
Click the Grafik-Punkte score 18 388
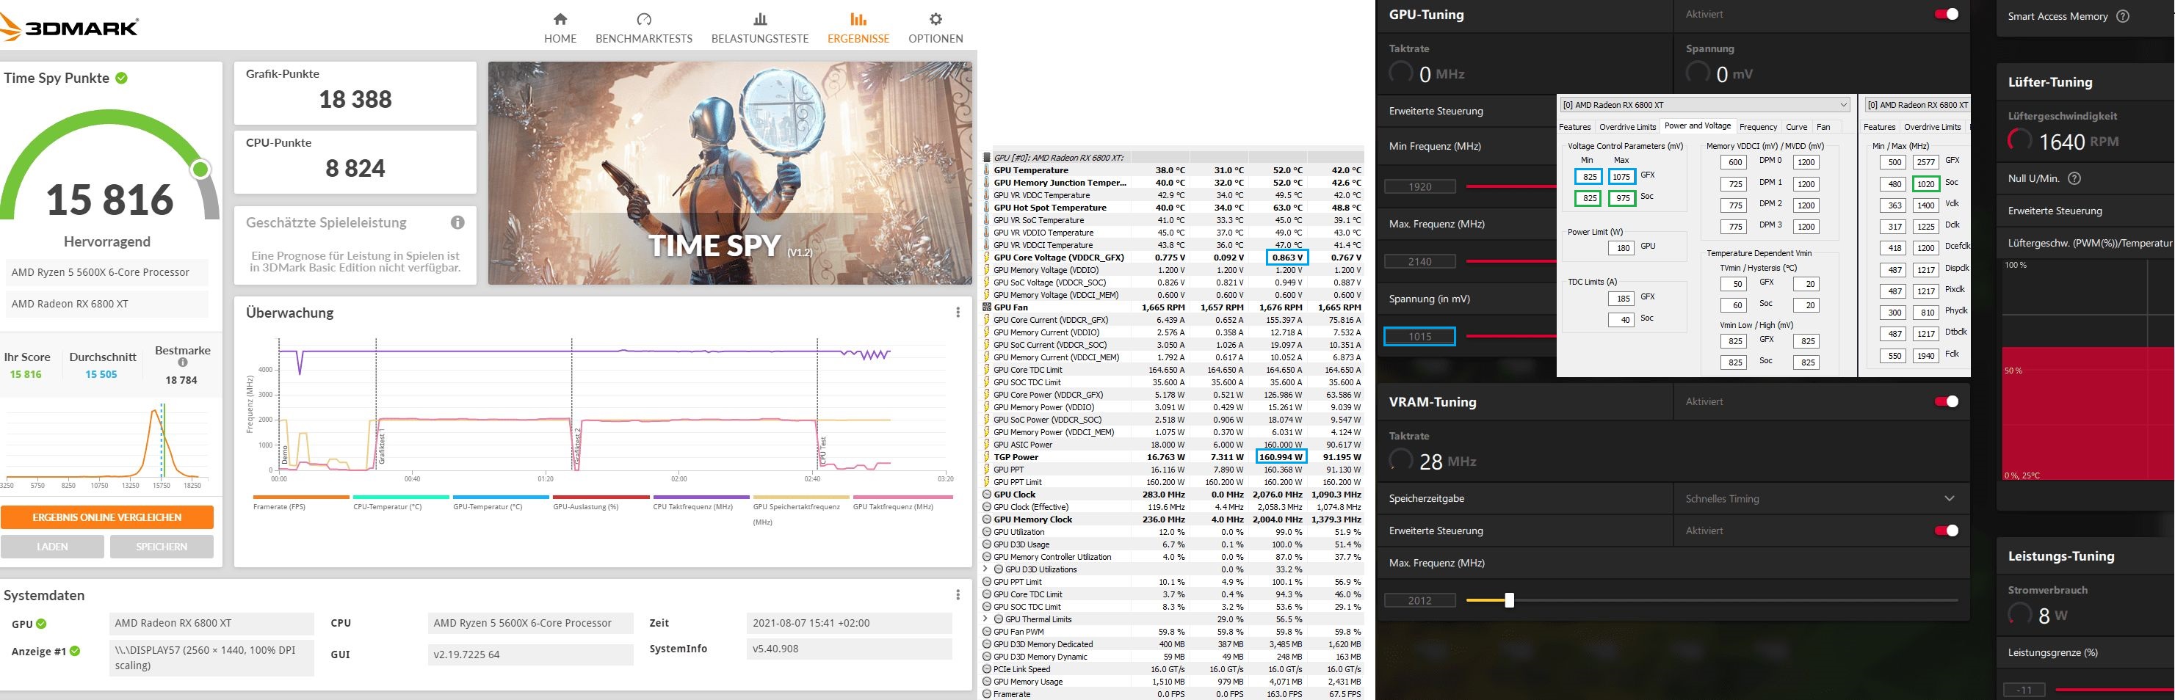click(355, 100)
